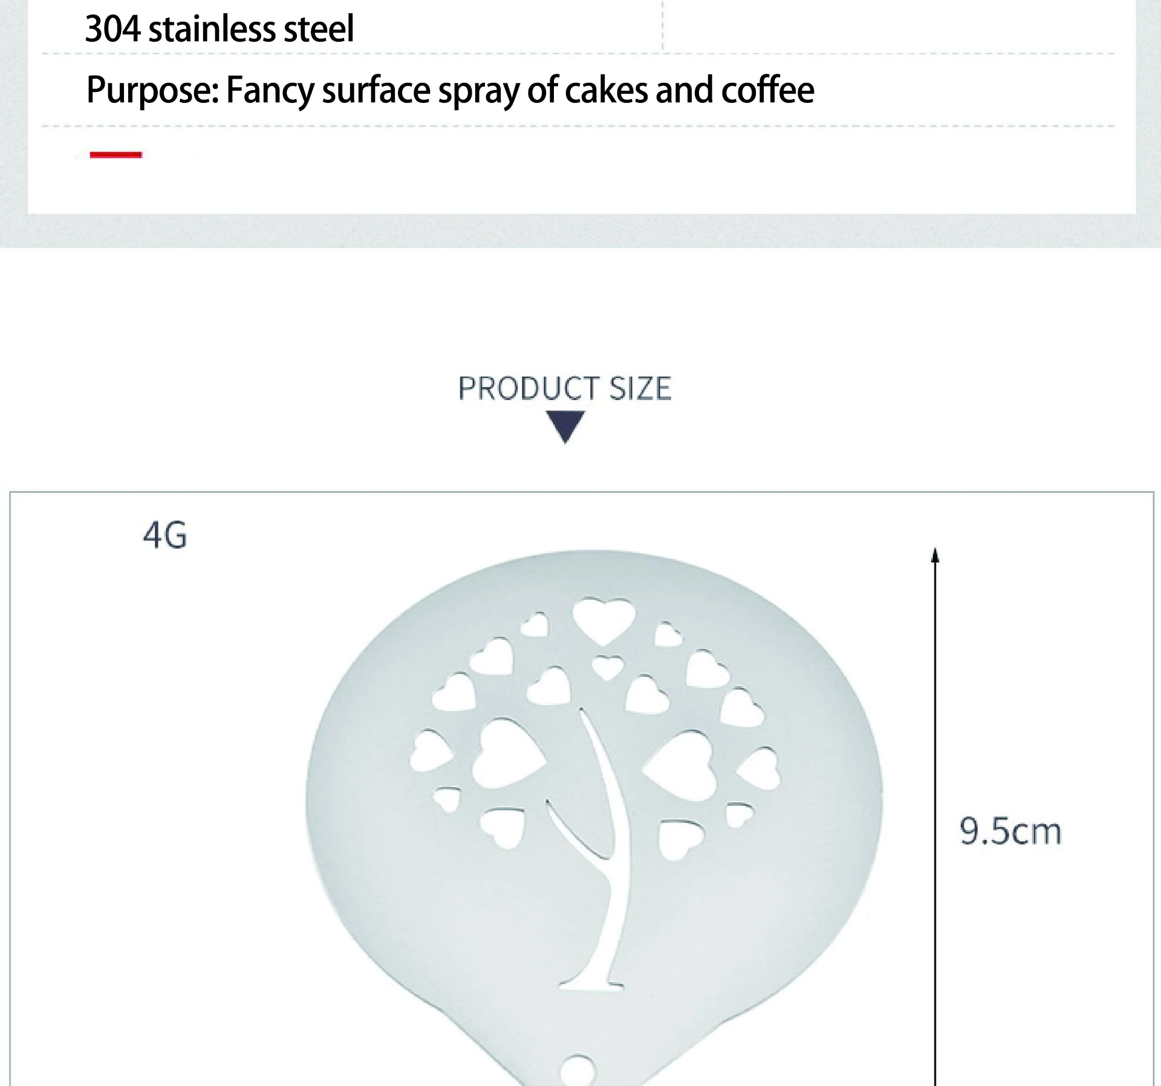Click the hanging hole at stencil bottom

coord(577,1071)
